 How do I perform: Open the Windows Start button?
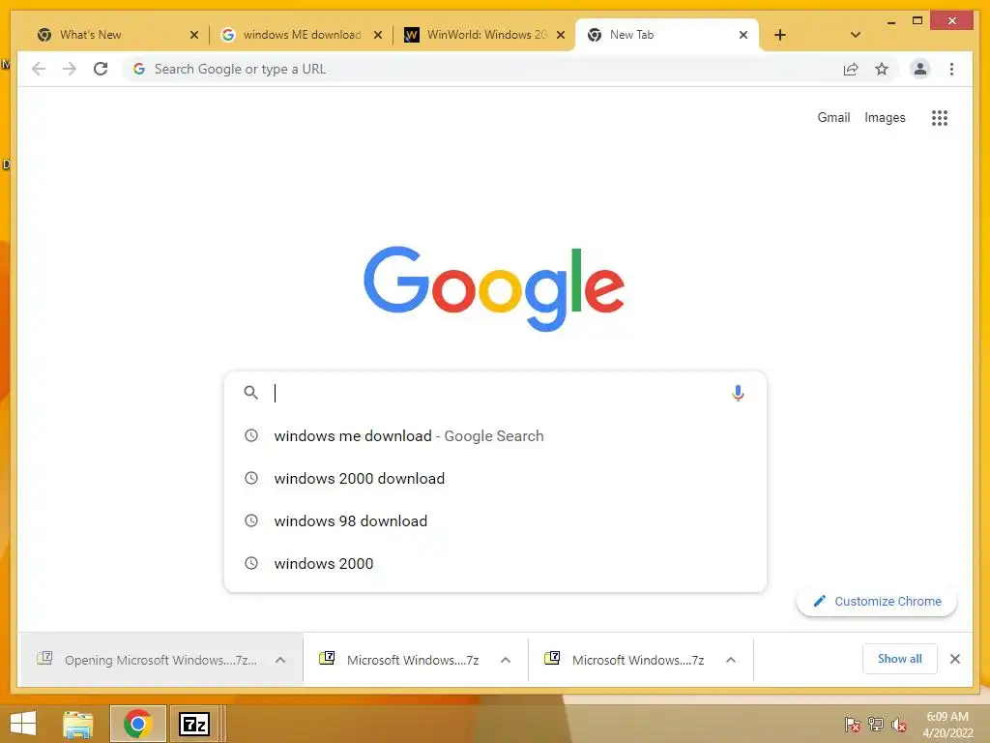coord(23,724)
